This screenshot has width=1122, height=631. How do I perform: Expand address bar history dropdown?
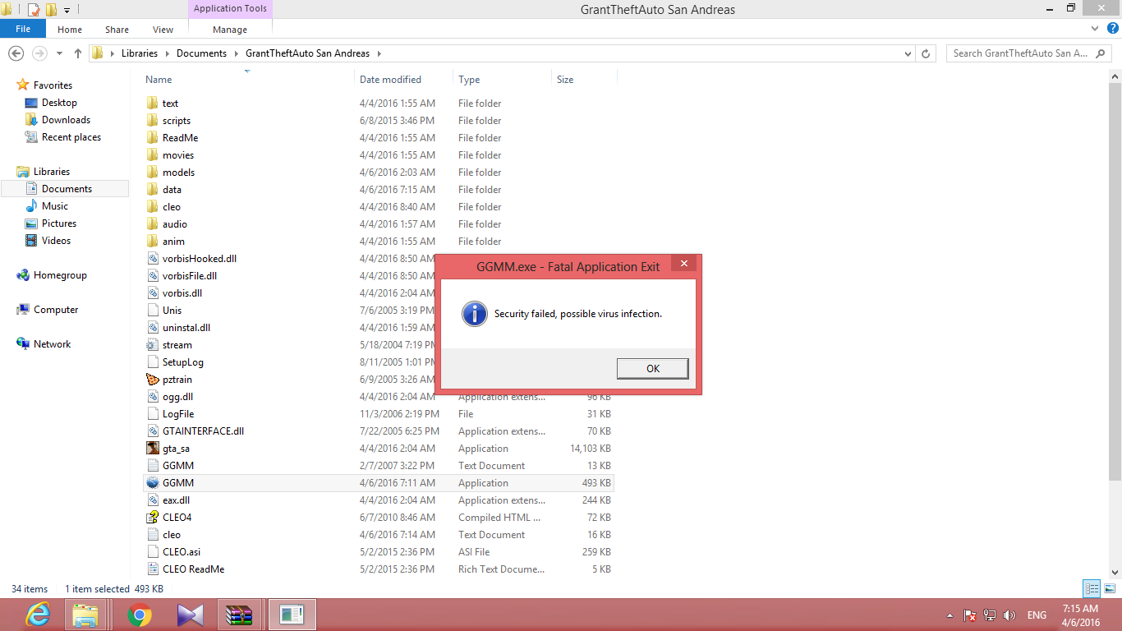908,53
